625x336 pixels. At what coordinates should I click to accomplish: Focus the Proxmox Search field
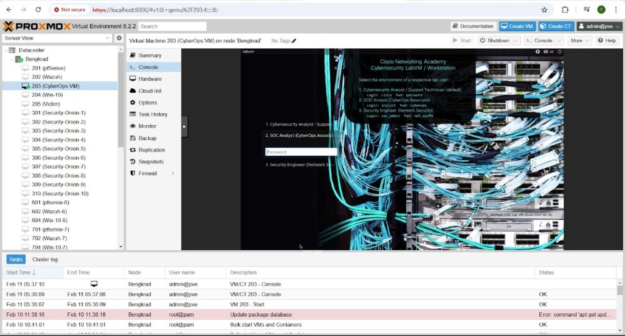coord(172,26)
